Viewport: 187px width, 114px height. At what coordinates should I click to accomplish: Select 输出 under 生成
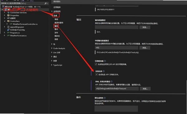coord(56,26)
